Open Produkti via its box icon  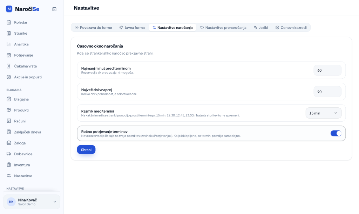click(9, 110)
